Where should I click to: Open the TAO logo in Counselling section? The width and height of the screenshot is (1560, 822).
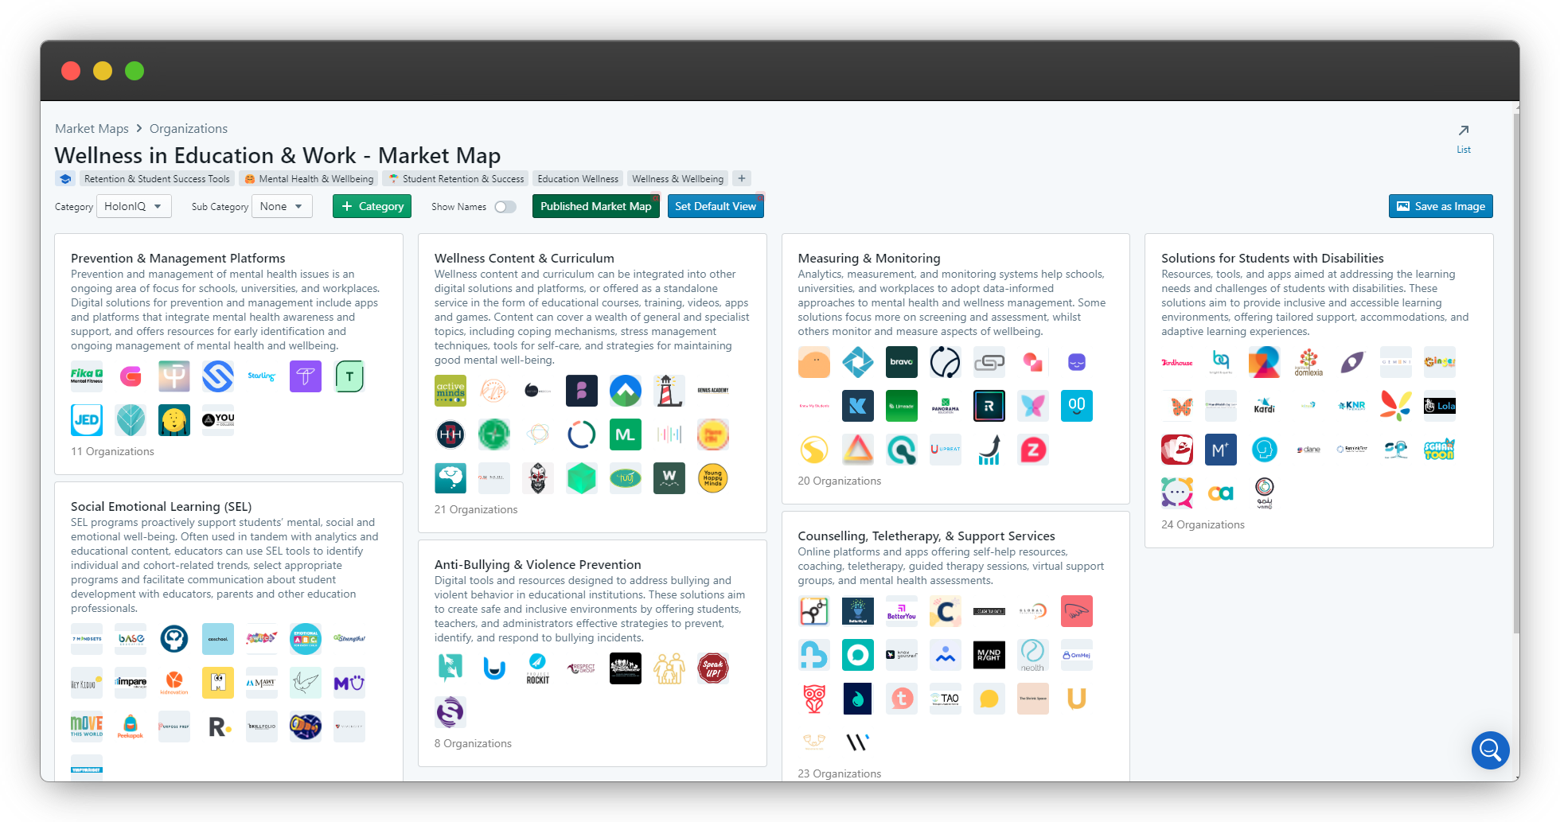point(946,699)
